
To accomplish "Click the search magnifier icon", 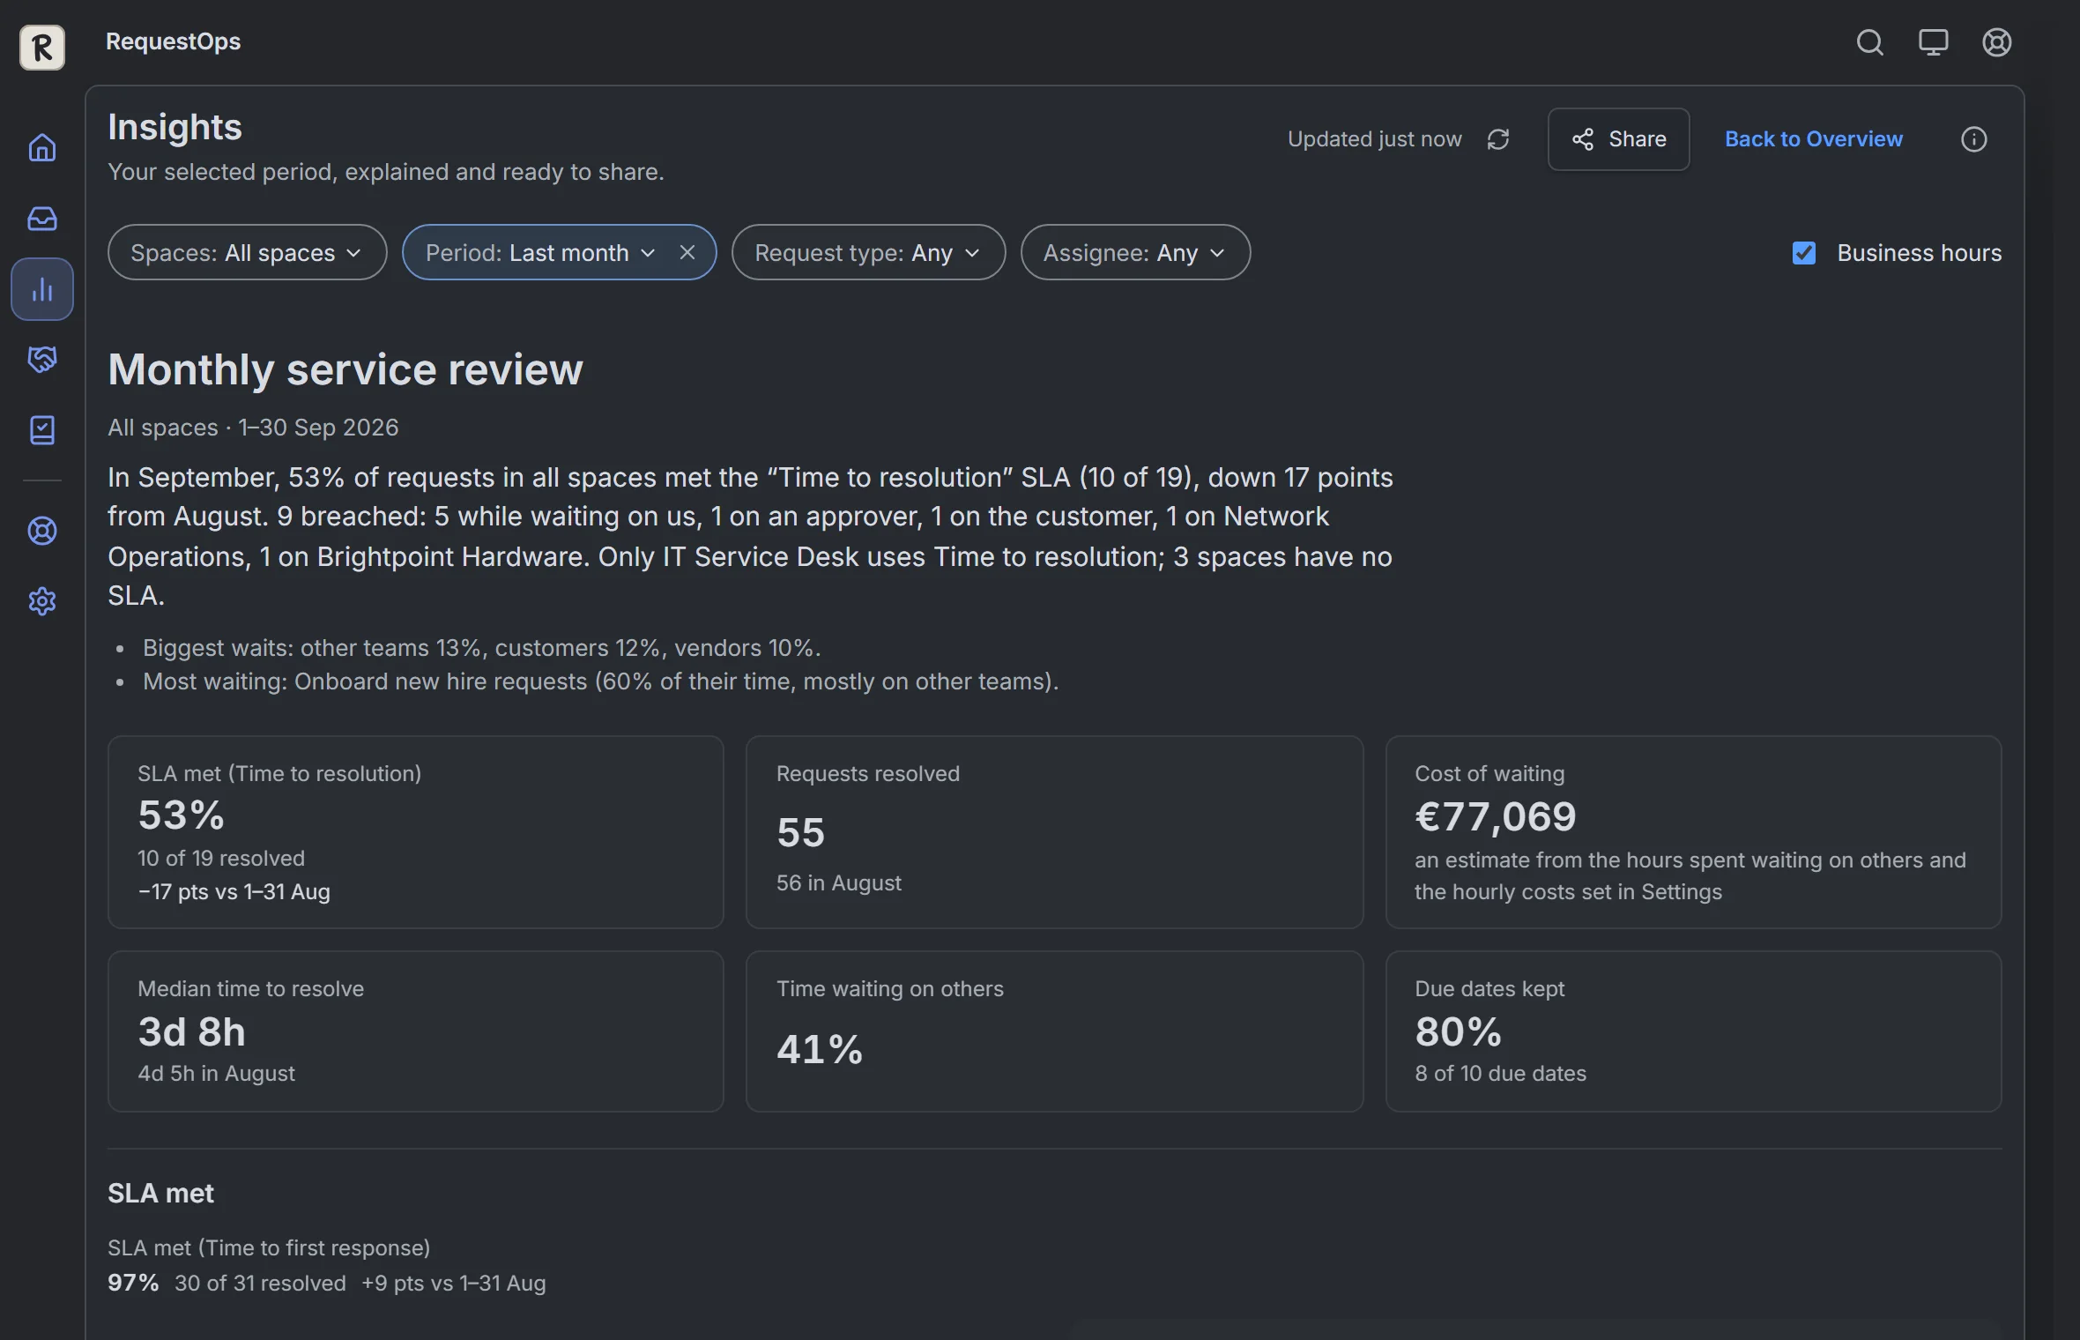I will click(1869, 42).
